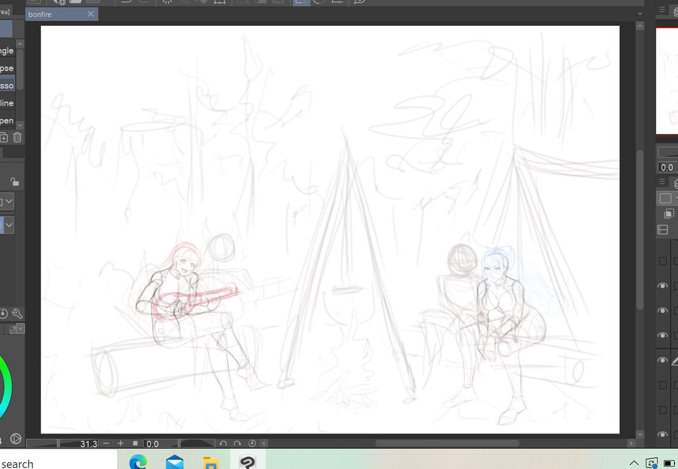Expand the canvas tab list chevron
This screenshot has height=469, width=678.
(640, 14)
